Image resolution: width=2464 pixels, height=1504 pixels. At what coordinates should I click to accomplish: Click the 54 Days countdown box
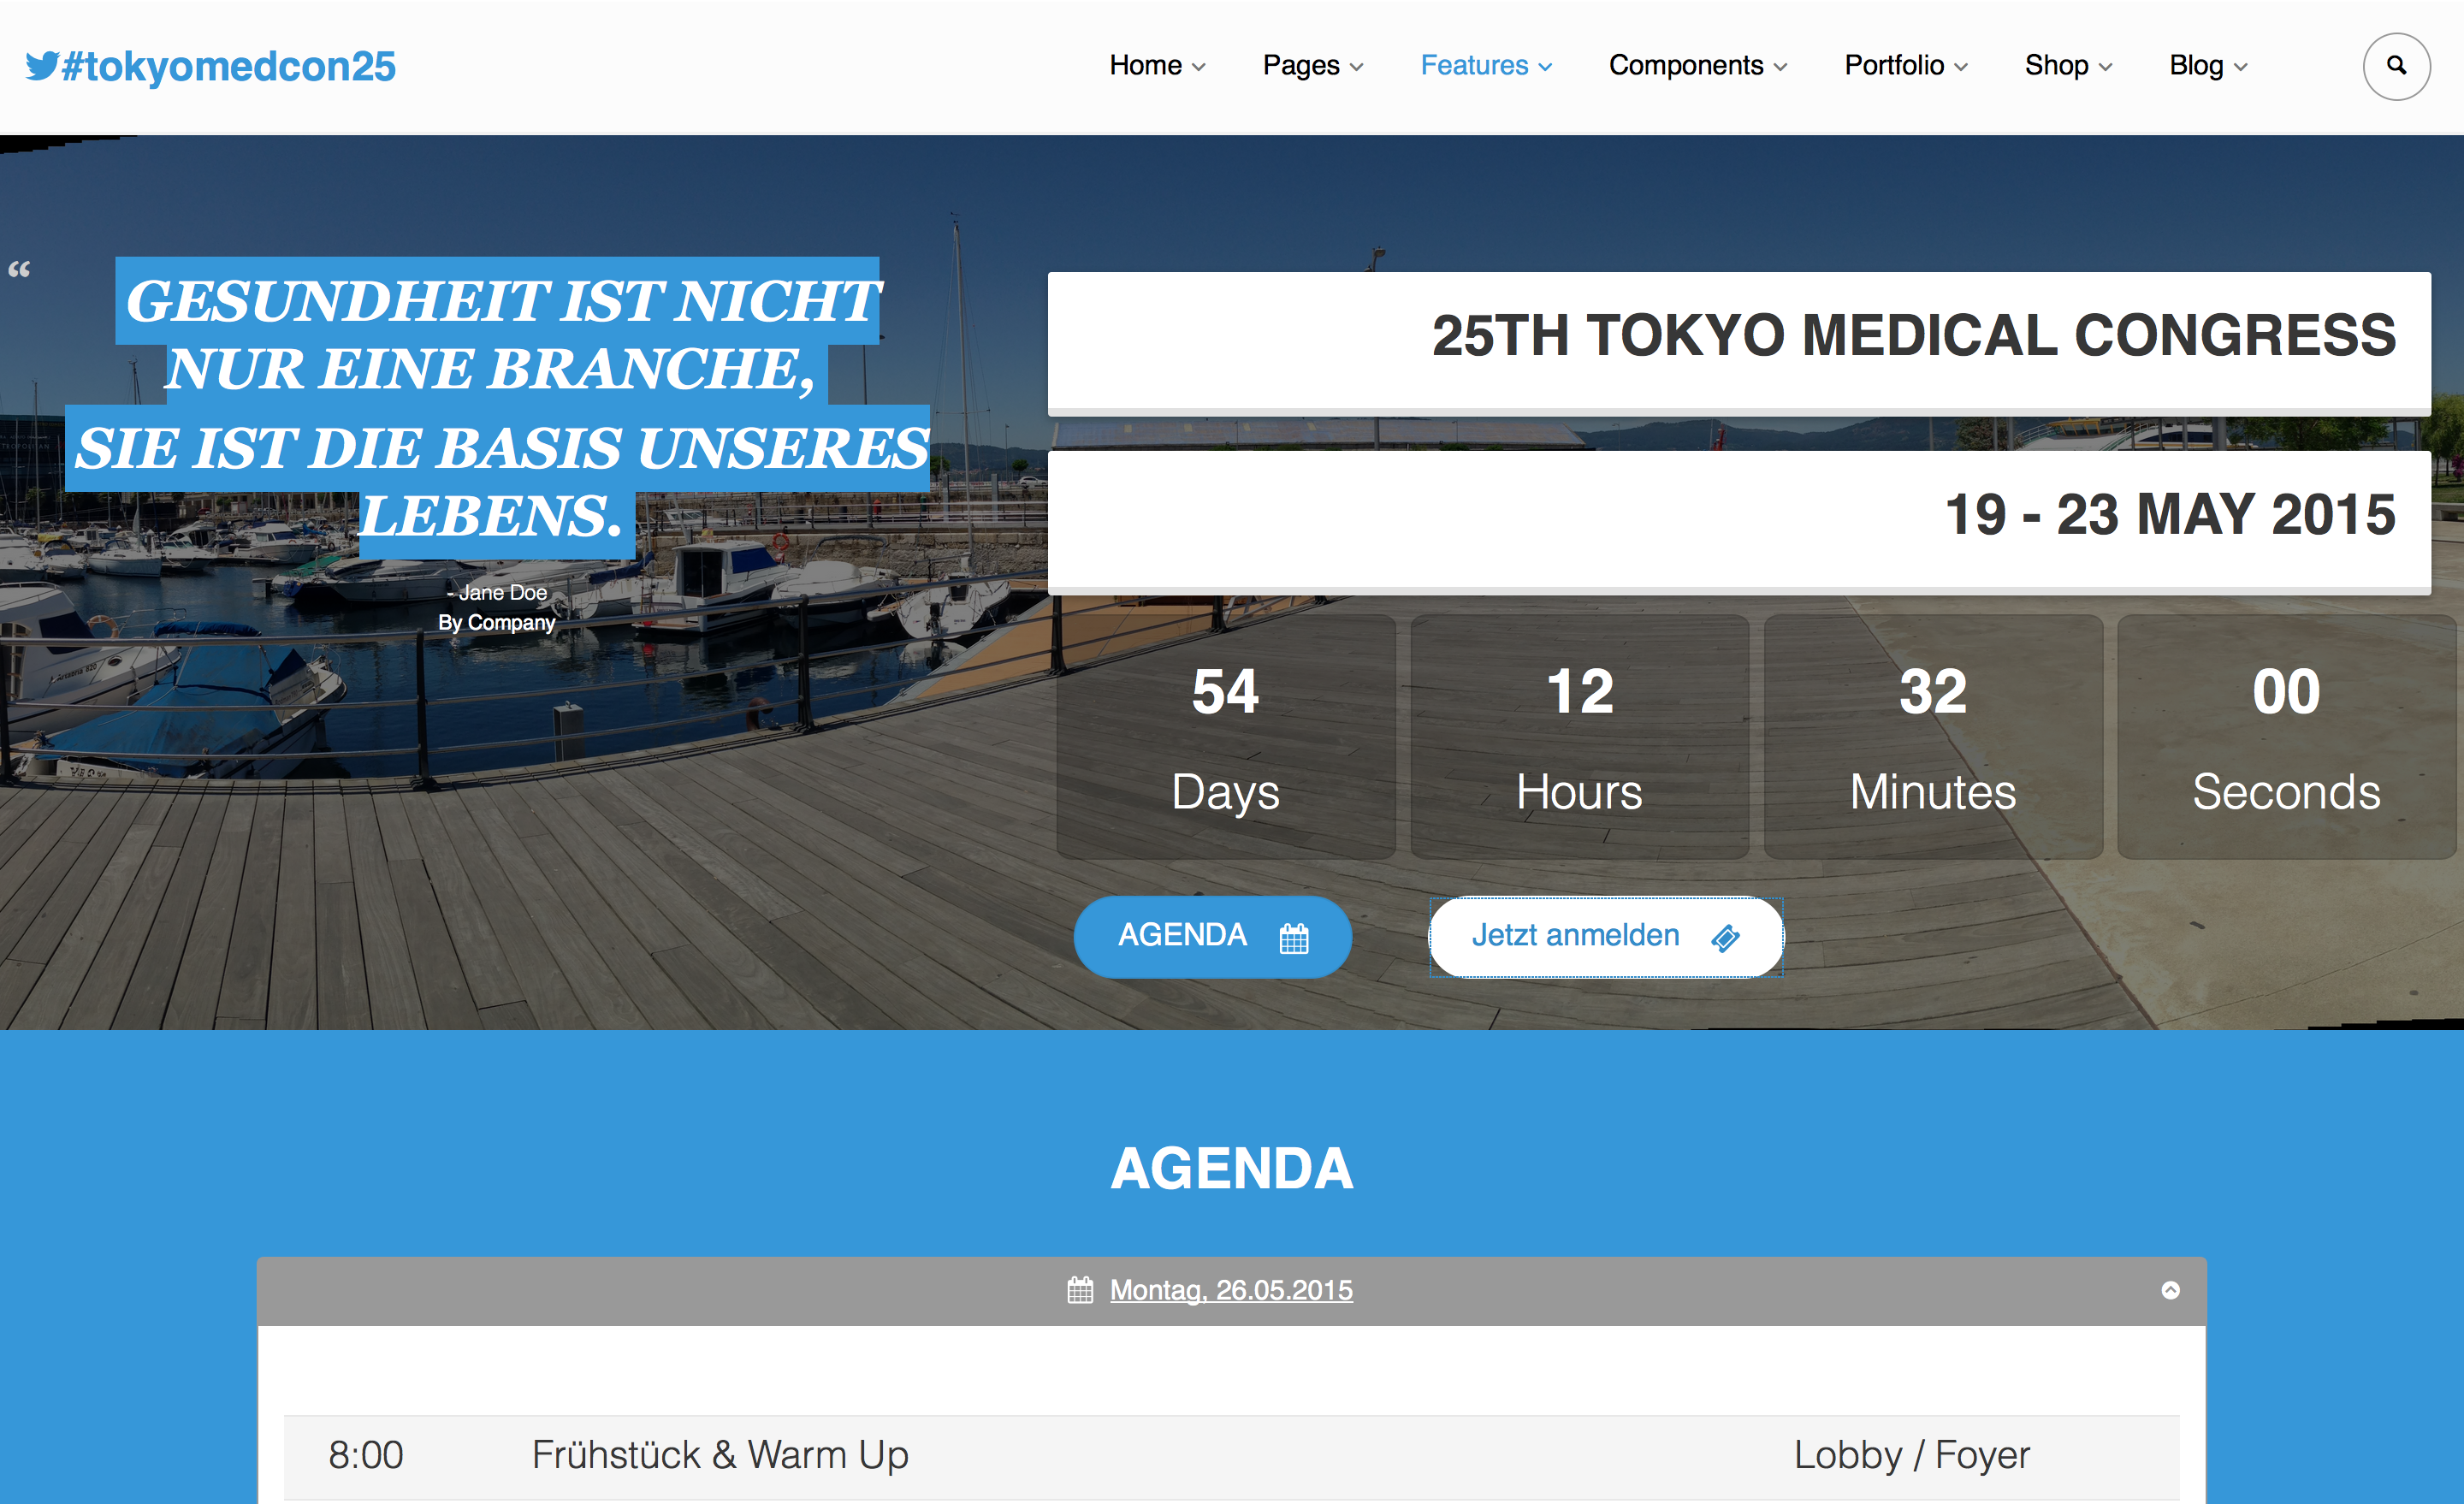point(1225,737)
